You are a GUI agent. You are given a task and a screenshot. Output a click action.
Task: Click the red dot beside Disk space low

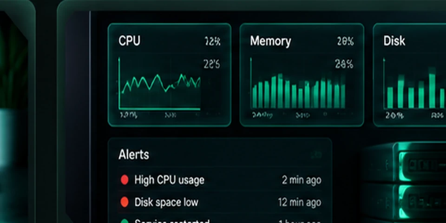125,202
